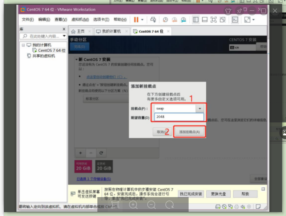Click the image viewer zoom in magnifier
Image resolution: width=286 pixels, height=216 pixels.
tap(133, 205)
